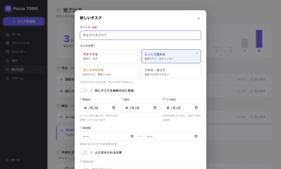Click the tall purple bar in the chart
Screen dimensions: 281x169
point(259,39)
